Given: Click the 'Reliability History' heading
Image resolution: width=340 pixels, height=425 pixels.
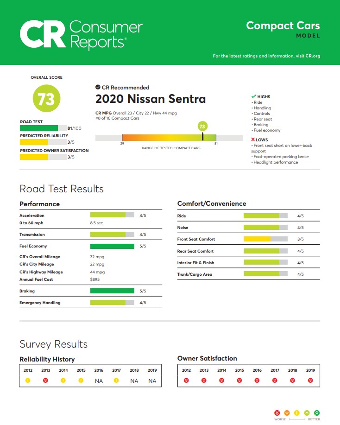Looking at the screenshot, I should pos(47,359).
